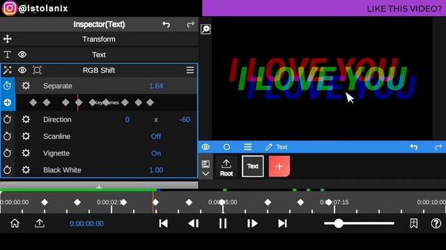Pause the playback

coord(223,224)
